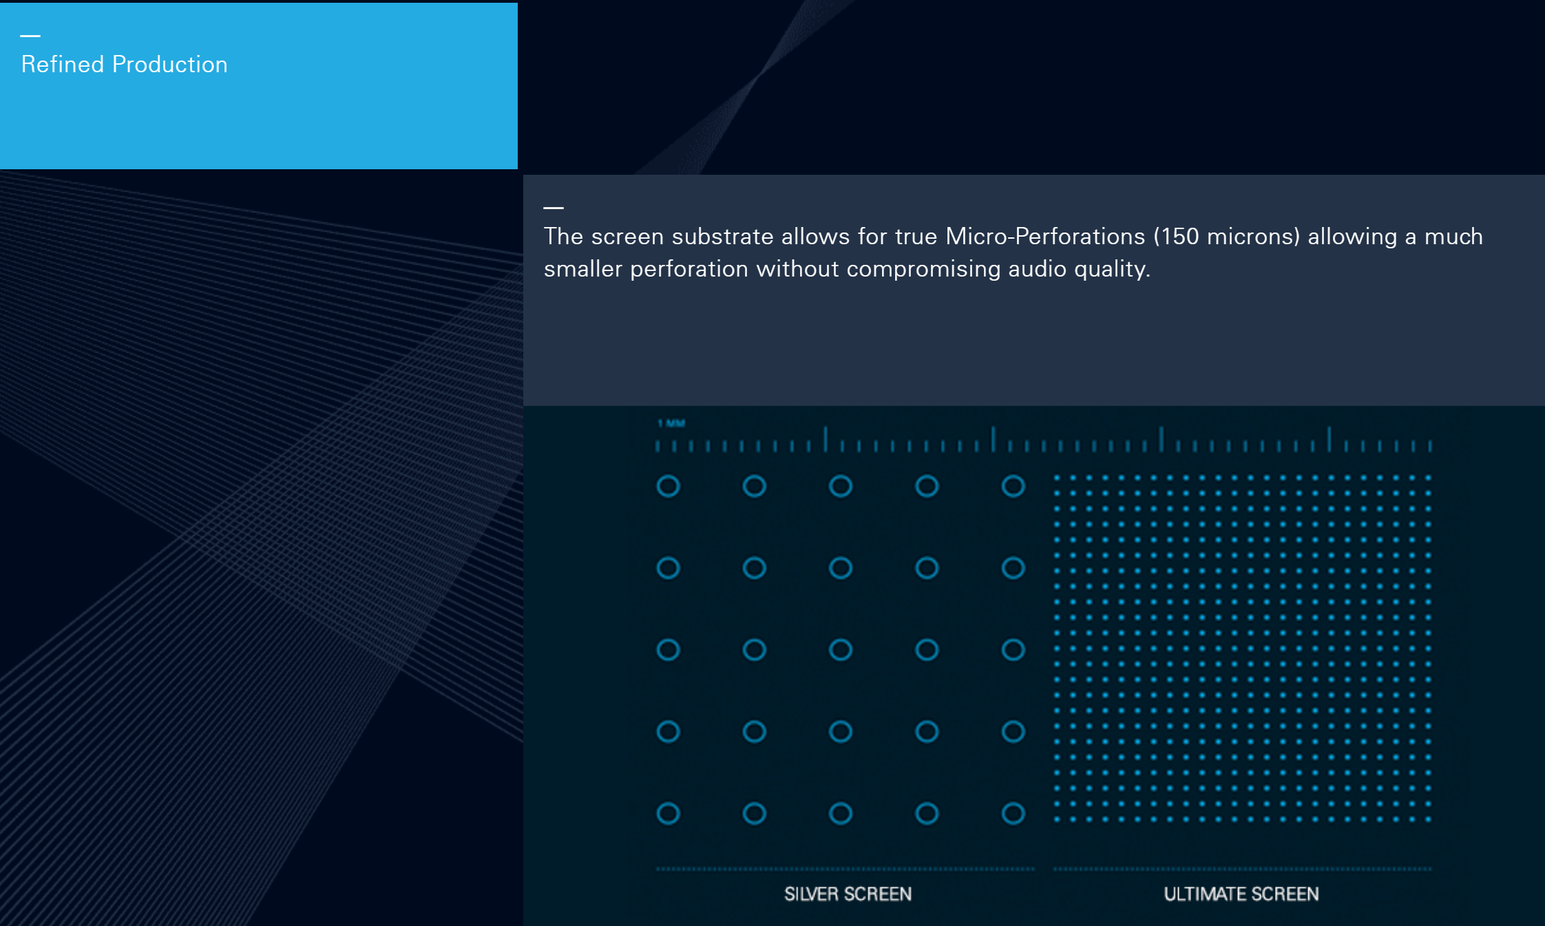Click the dotted line above SILVER SCREEN
The height and width of the screenshot is (926, 1545).
click(845, 869)
